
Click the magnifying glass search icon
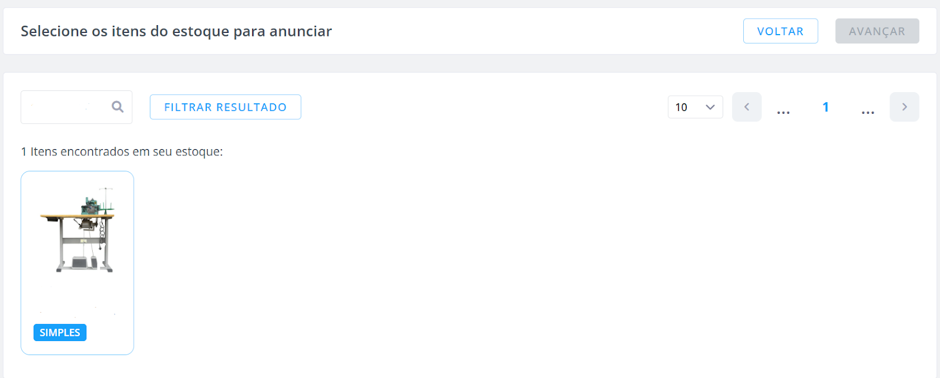(x=117, y=107)
